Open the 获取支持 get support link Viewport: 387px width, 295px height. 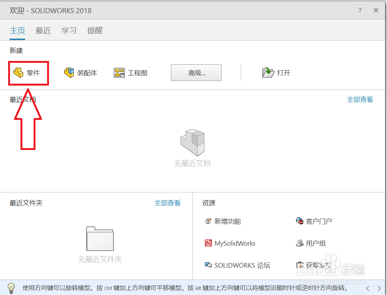pyautogui.click(x=314, y=265)
